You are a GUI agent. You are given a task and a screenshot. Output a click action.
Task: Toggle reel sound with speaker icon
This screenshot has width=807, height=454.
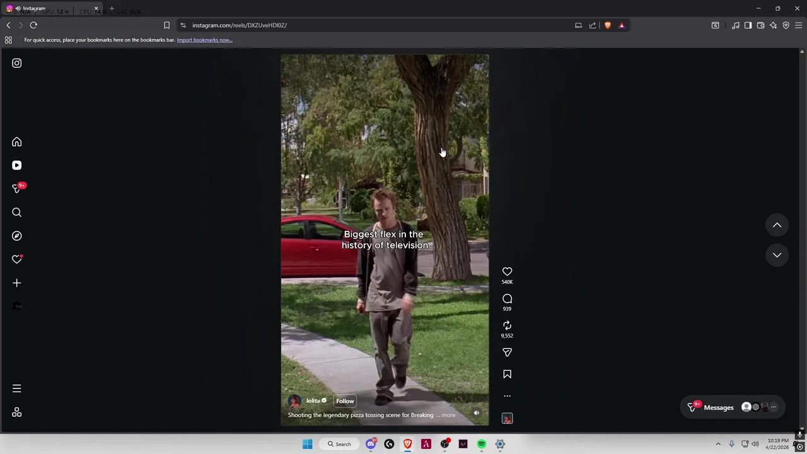point(477,413)
